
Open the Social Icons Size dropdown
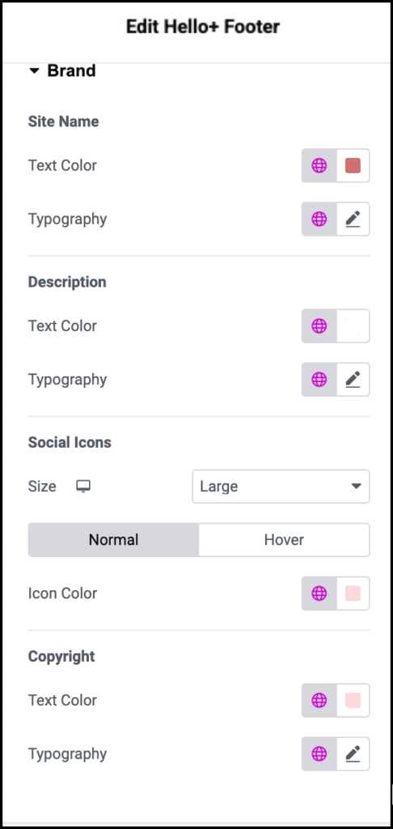[281, 487]
